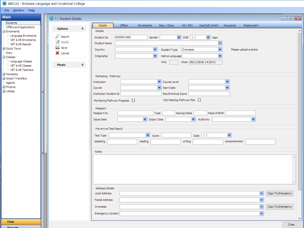
Task: Collapse the Photo panel chevron
Action: (82, 65)
